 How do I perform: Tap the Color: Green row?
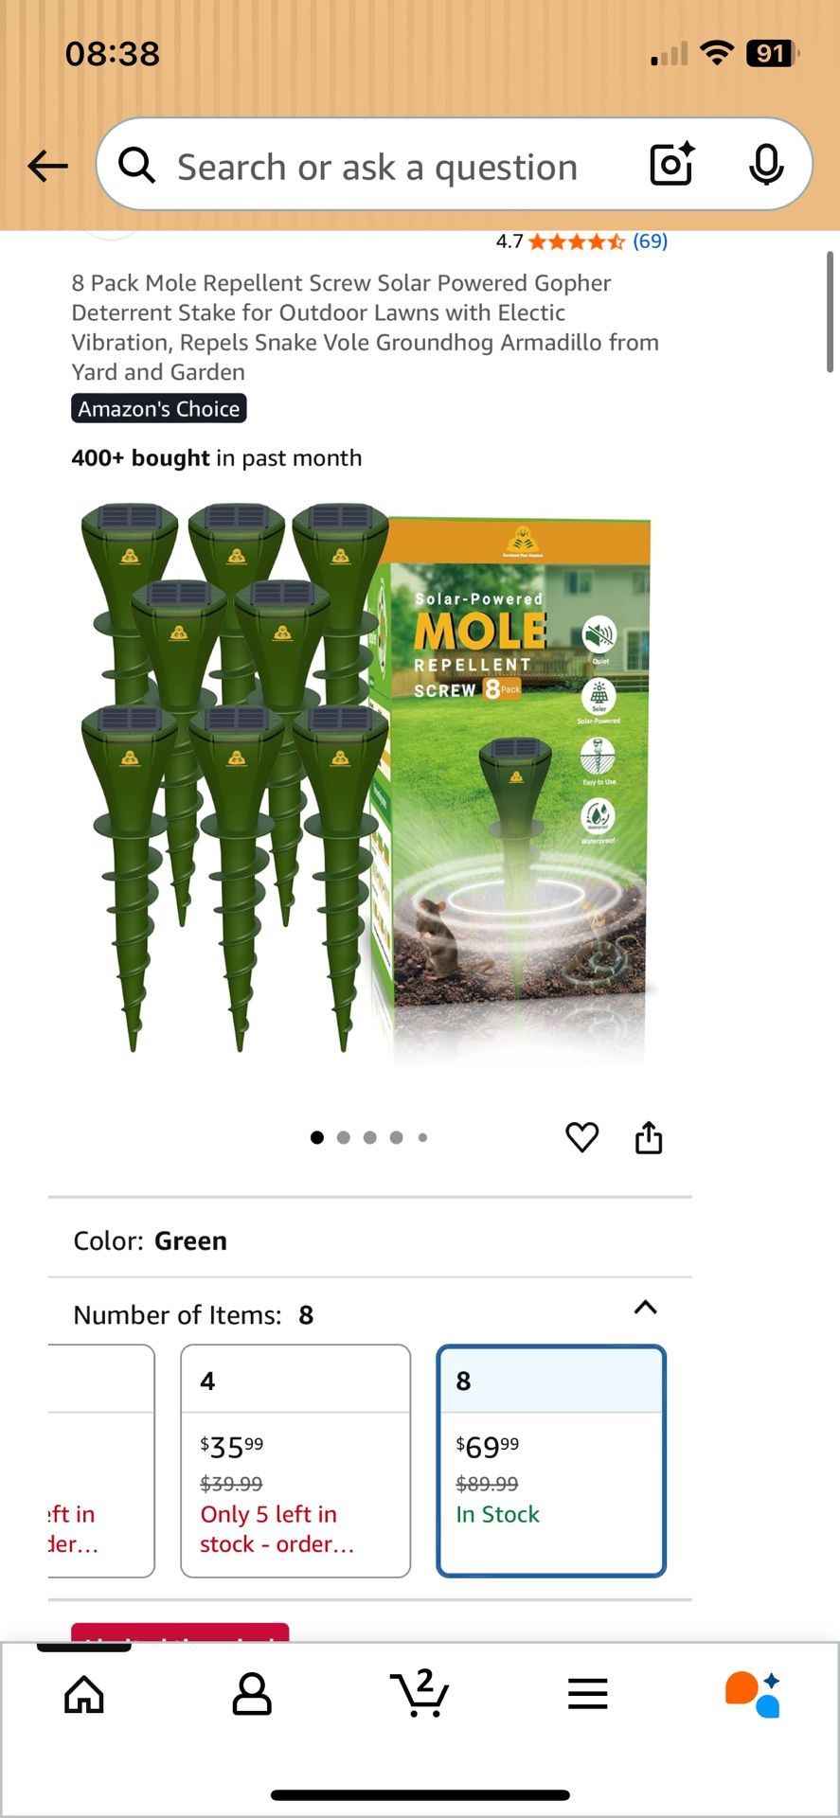(369, 1240)
